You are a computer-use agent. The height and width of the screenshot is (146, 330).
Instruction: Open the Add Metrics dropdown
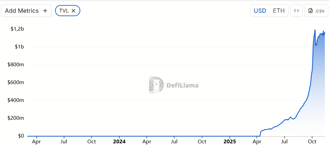(22, 11)
